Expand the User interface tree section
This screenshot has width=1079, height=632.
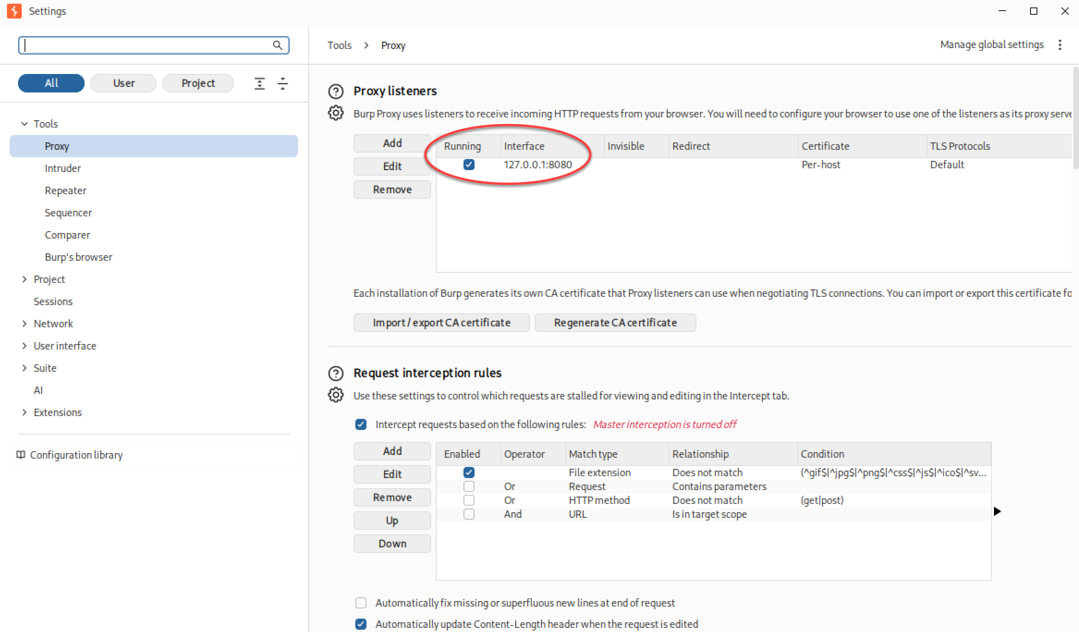pos(24,346)
